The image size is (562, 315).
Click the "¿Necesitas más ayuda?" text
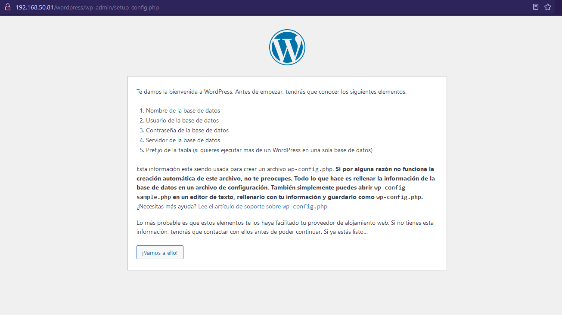click(x=167, y=206)
